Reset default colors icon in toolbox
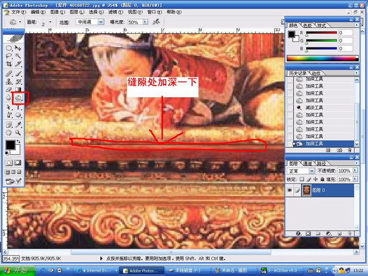Viewport: 368px width, 276px height. click(7, 154)
